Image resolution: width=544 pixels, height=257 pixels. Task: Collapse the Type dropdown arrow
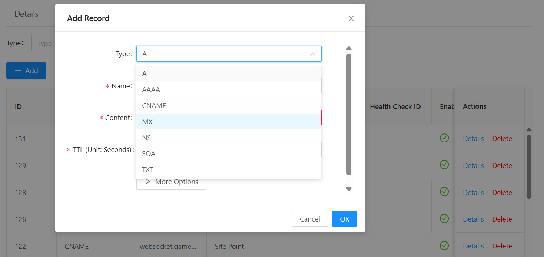(312, 54)
